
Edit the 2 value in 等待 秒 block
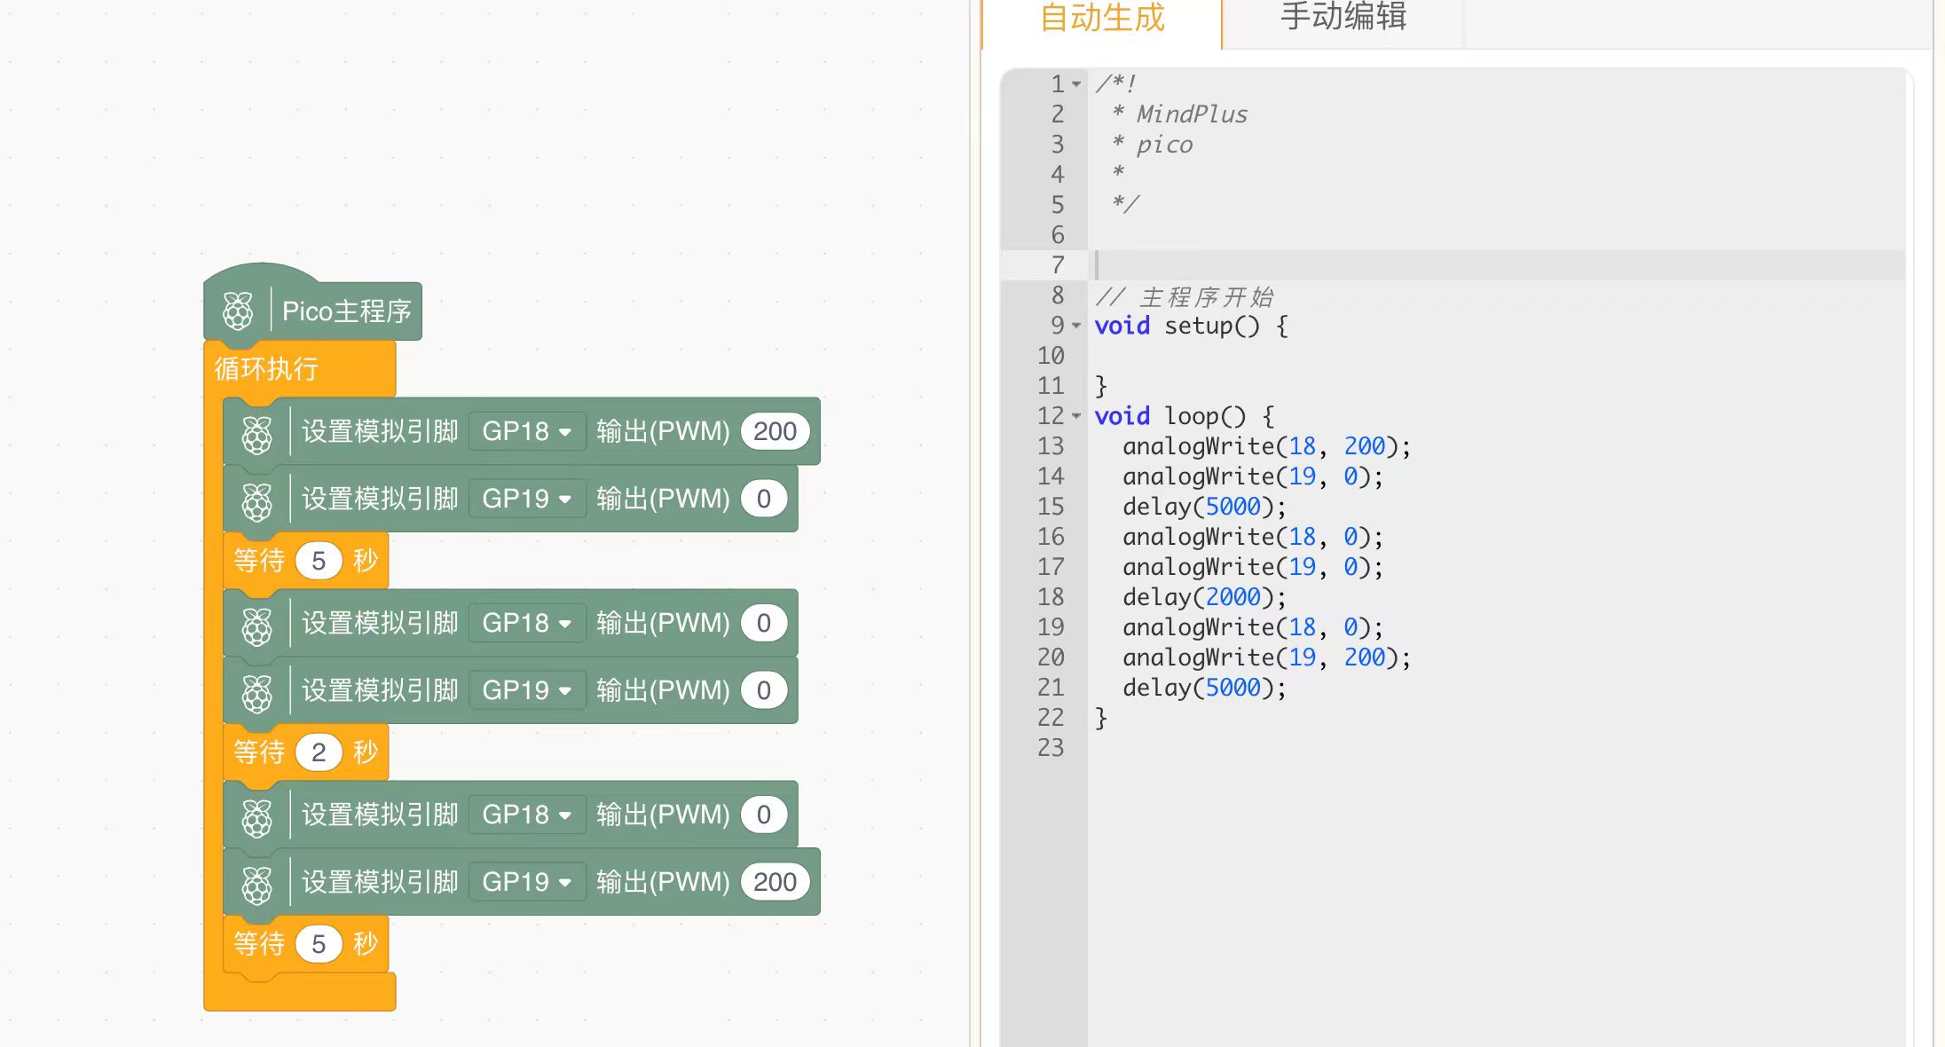[x=319, y=752]
